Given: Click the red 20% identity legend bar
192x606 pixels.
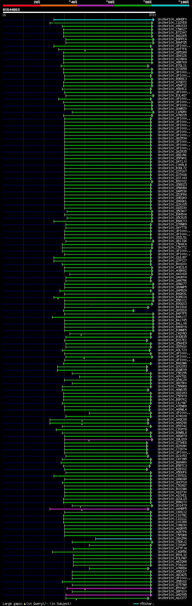Looking at the screenshot, I should tap(21, 5).
